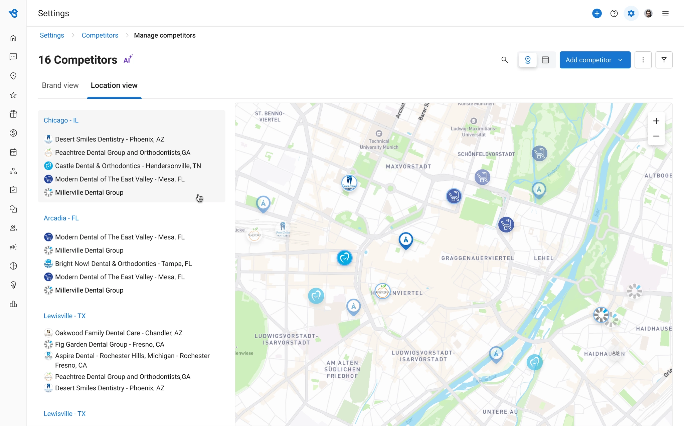Screen dimensions: 684x426
Task: Click the search magnifier icon beside view toggles
Action: coord(505,60)
